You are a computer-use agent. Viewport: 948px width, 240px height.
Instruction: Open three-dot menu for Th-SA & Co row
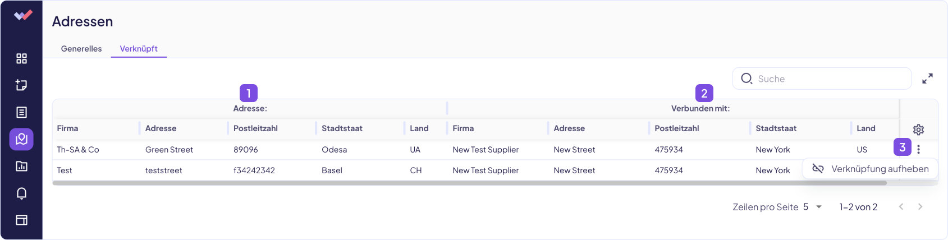coord(918,149)
